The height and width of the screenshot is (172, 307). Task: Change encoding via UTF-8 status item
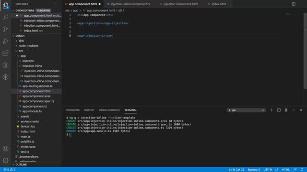tap(268, 170)
